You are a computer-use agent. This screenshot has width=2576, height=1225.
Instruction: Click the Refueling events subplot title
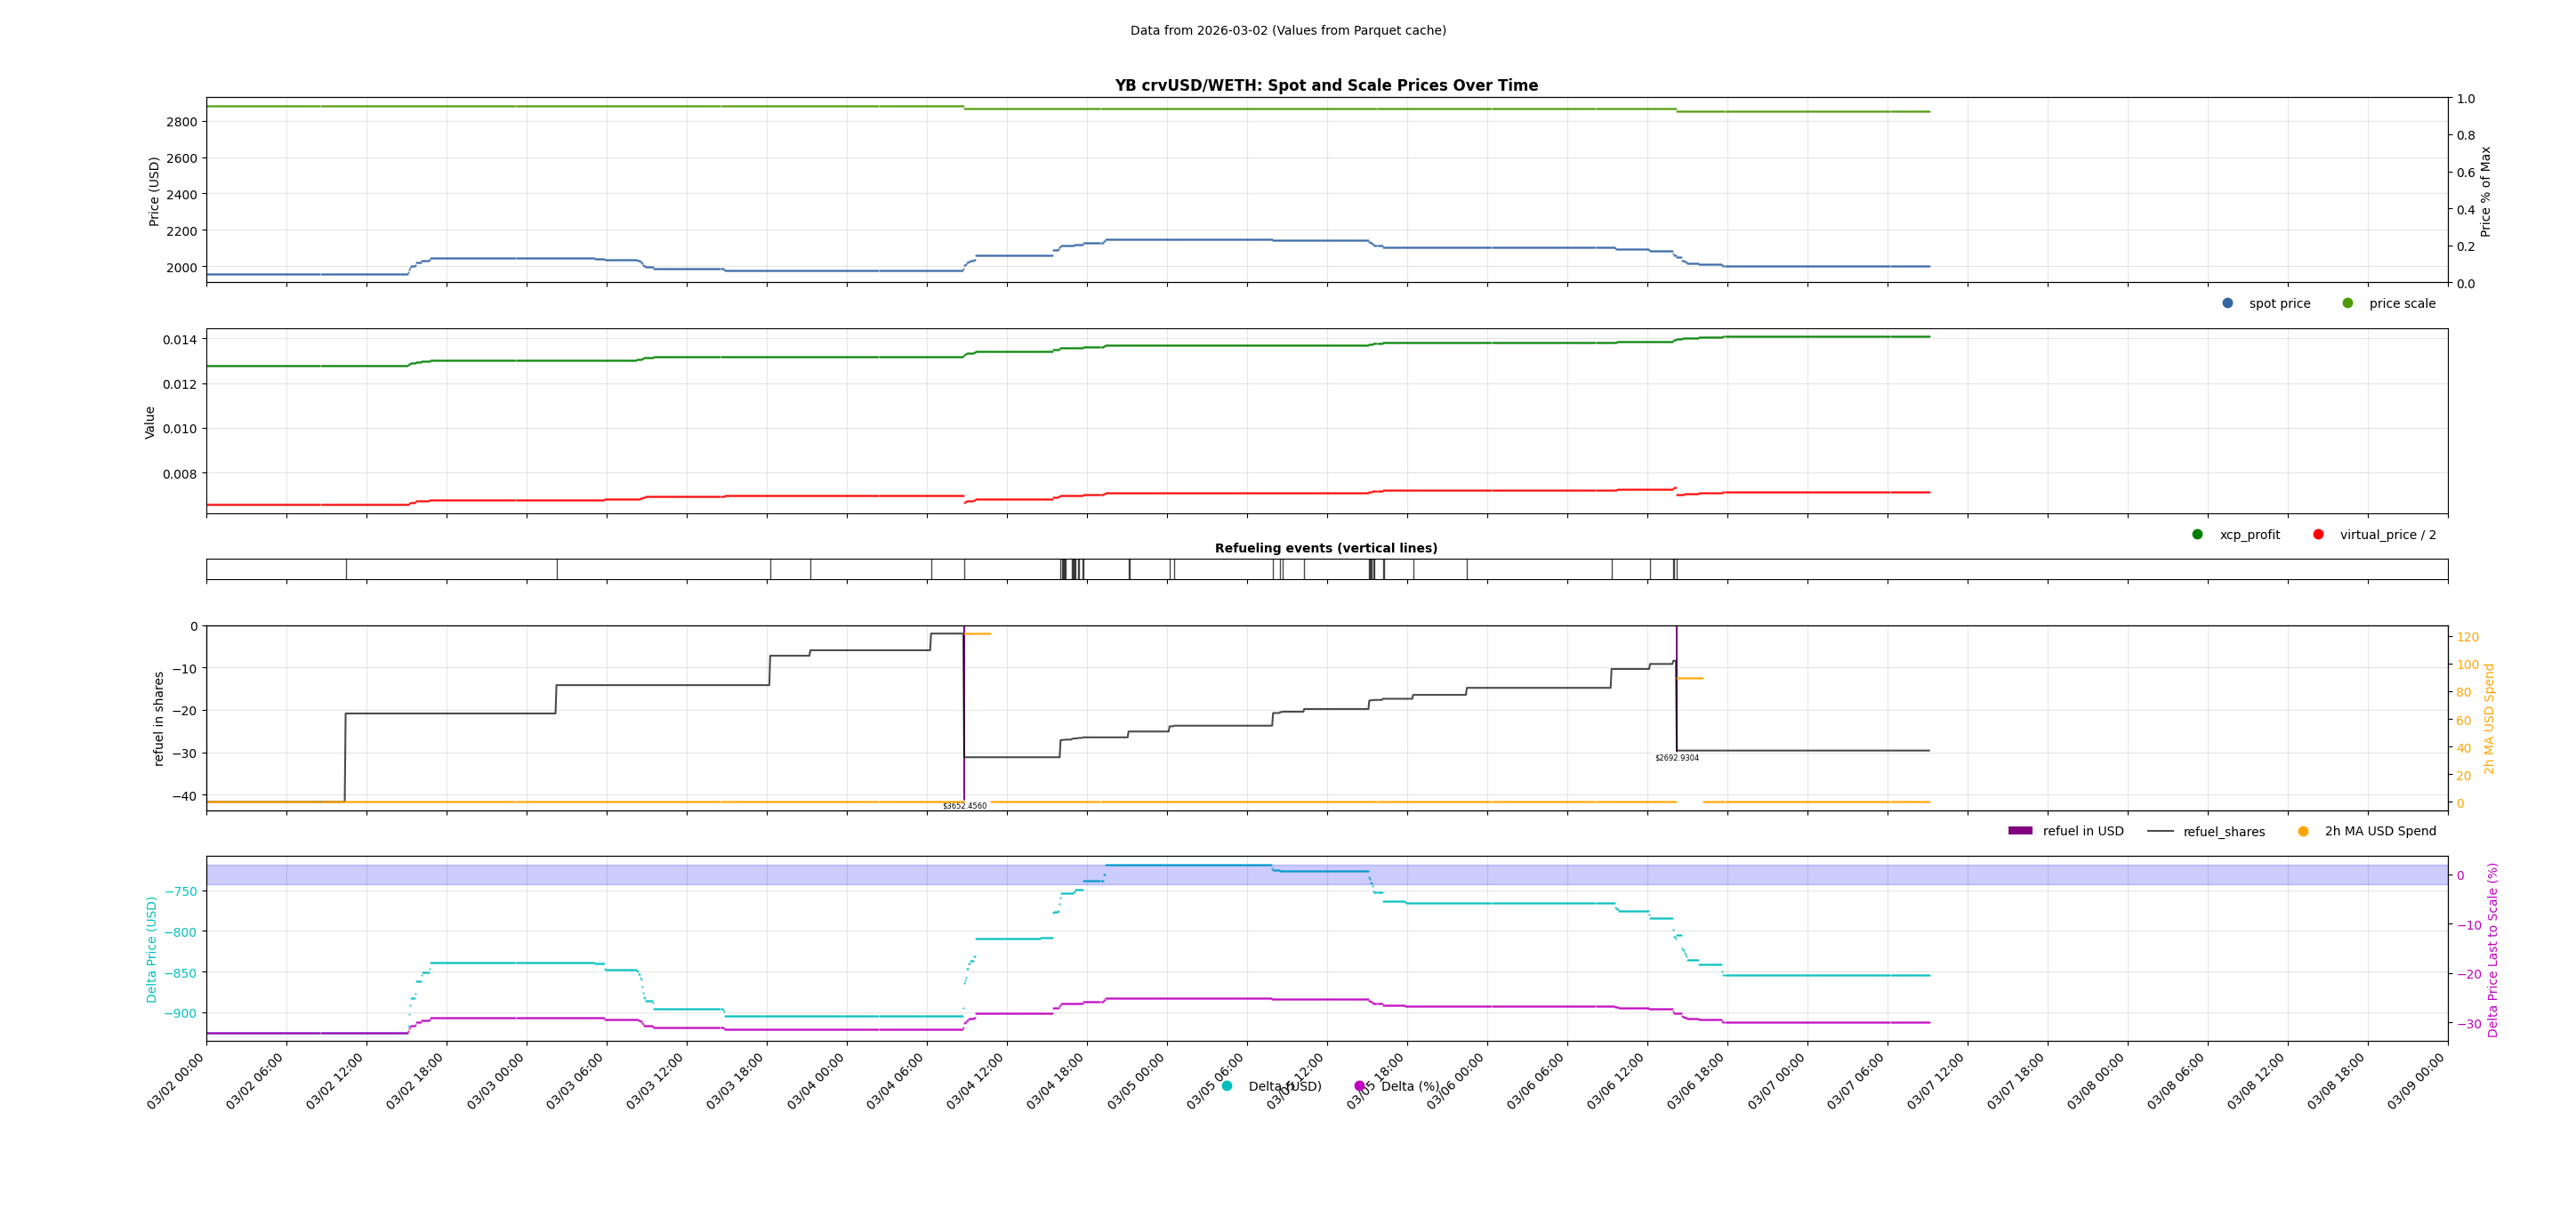(1326, 548)
